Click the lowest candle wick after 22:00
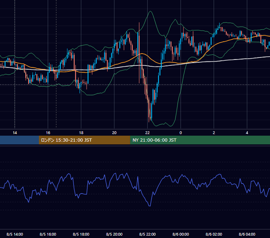The image size is (270, 238). [149, 110]
